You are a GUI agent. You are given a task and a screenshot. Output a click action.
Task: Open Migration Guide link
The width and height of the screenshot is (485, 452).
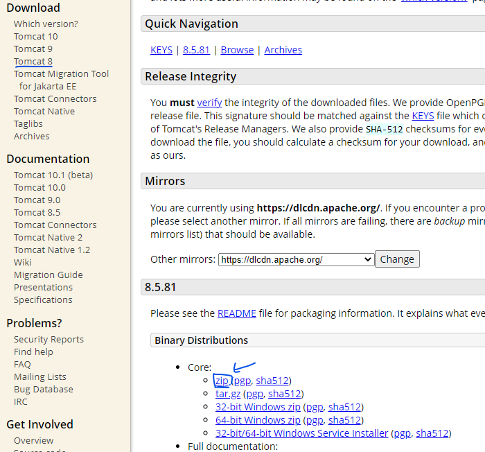pyautogui.click(x=48, y=275)
